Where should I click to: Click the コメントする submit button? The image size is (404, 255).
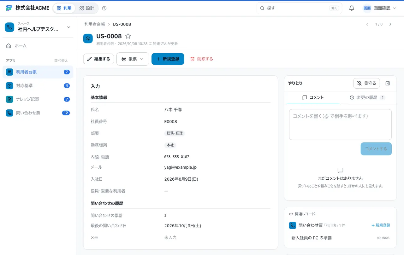click(376, 149)
